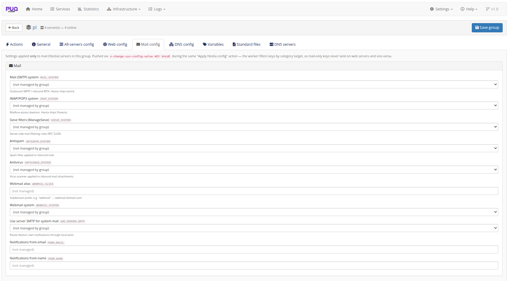Screen dimensions: 508x281
Task: Click the FROM_EMAIL key label
Action: pos(56,243)
